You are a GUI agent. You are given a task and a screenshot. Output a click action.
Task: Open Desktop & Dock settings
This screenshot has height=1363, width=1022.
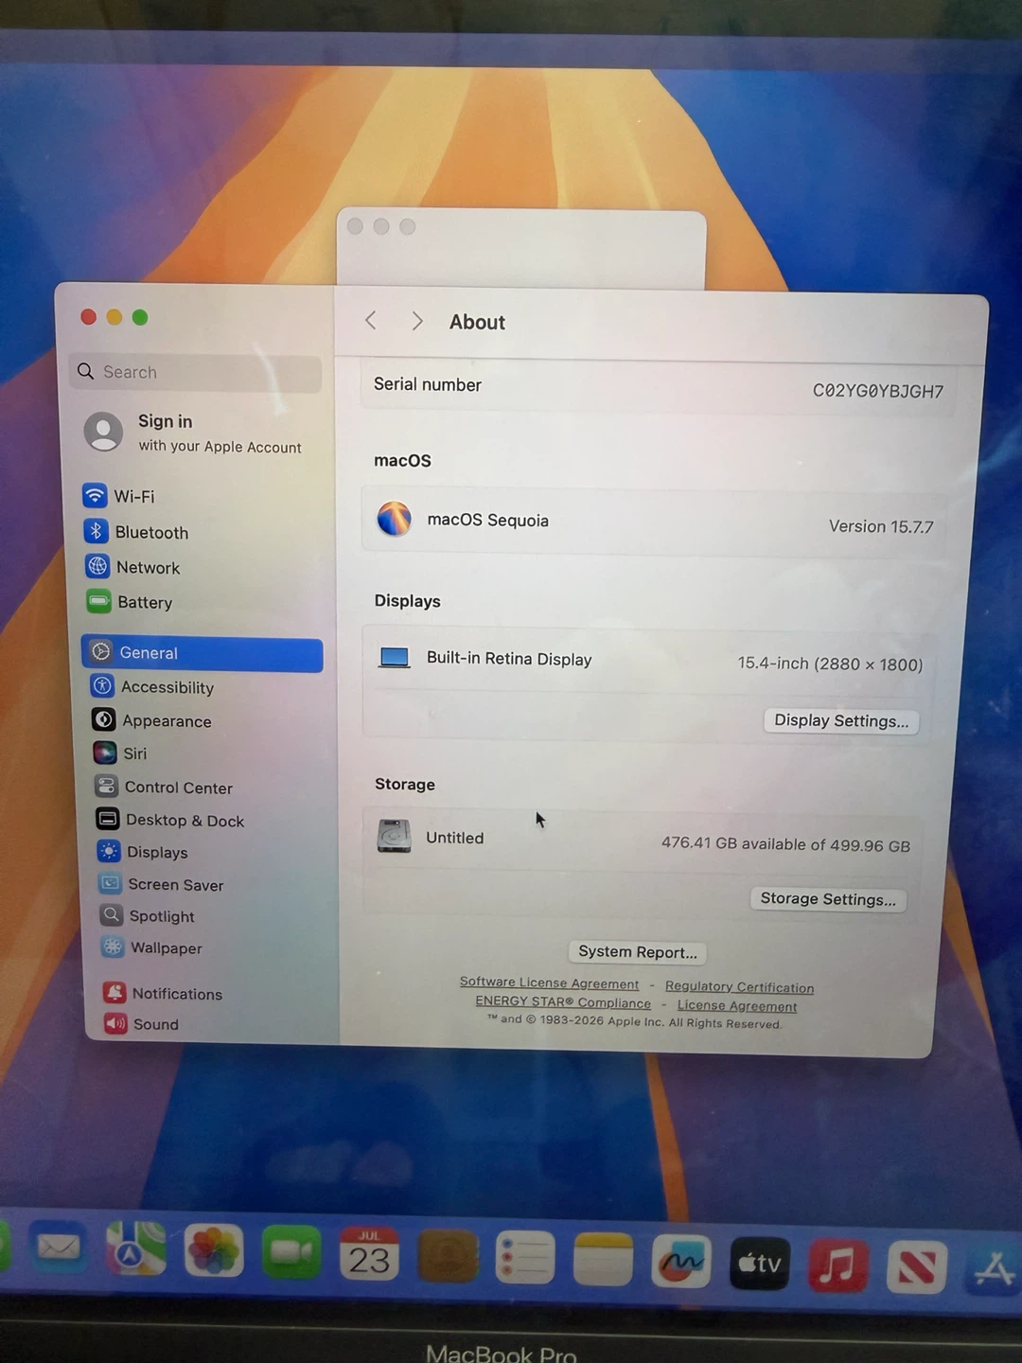coord(170,820)
